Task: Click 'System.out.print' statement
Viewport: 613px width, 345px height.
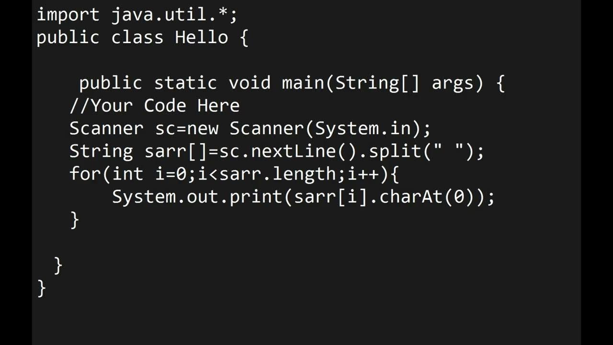Action: [x=198, y=197]
